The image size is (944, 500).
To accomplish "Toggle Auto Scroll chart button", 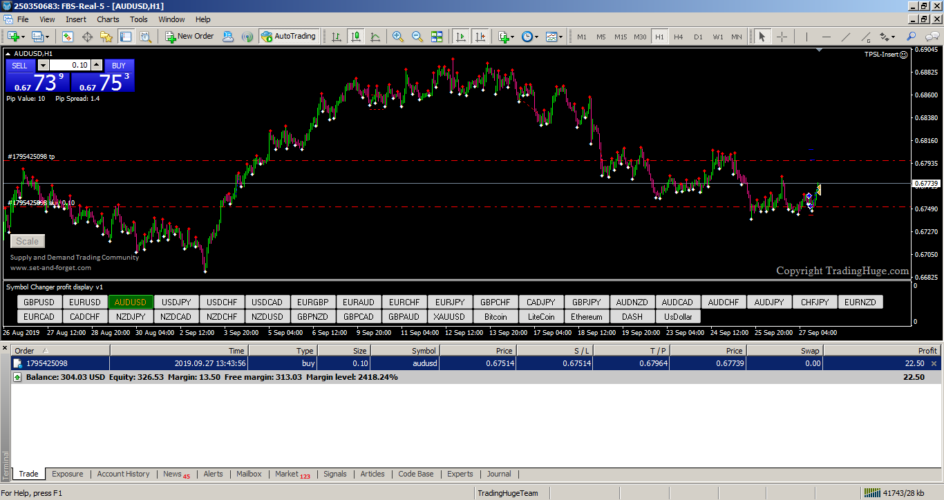I will pyautogui.click(x=461, y=37).
